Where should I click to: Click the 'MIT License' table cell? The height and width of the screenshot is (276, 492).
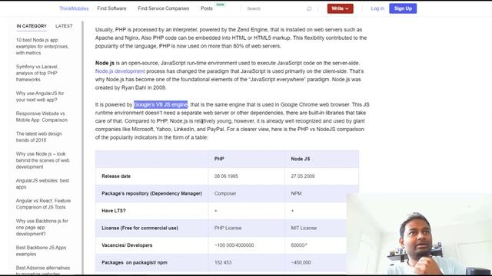click(304, 228)
